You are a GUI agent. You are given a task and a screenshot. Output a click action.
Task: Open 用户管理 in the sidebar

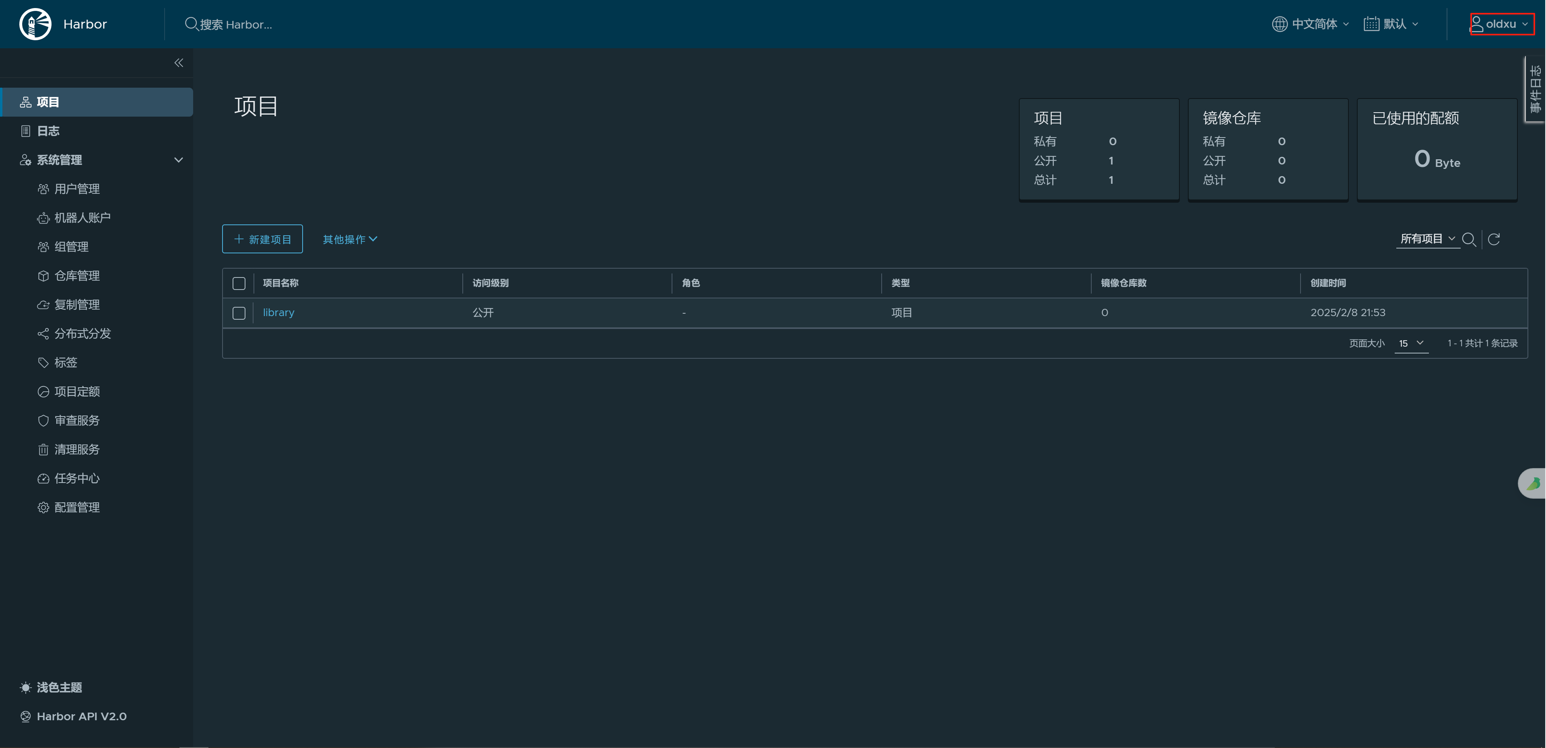(x=77, y=189)
